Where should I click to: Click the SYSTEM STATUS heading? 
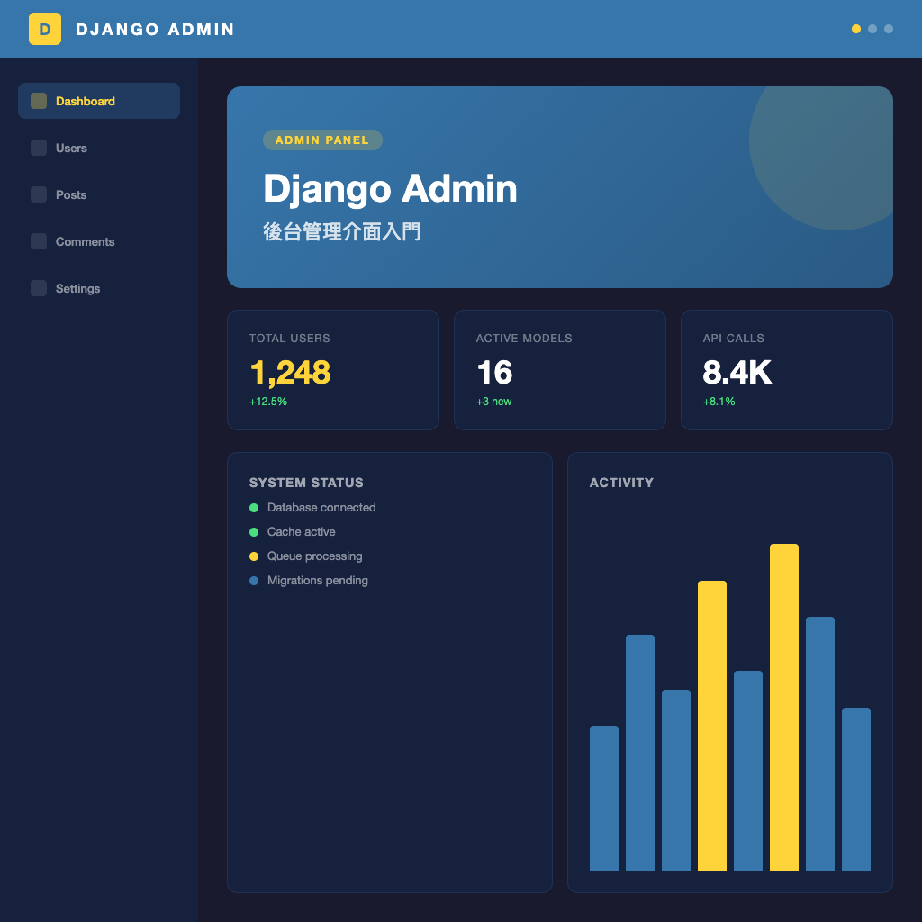click(x=306, y=483)
